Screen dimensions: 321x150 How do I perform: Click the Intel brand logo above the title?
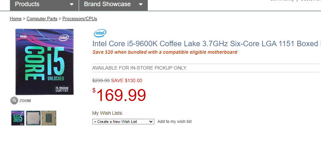pyautogui.click(x=100, y=33)
